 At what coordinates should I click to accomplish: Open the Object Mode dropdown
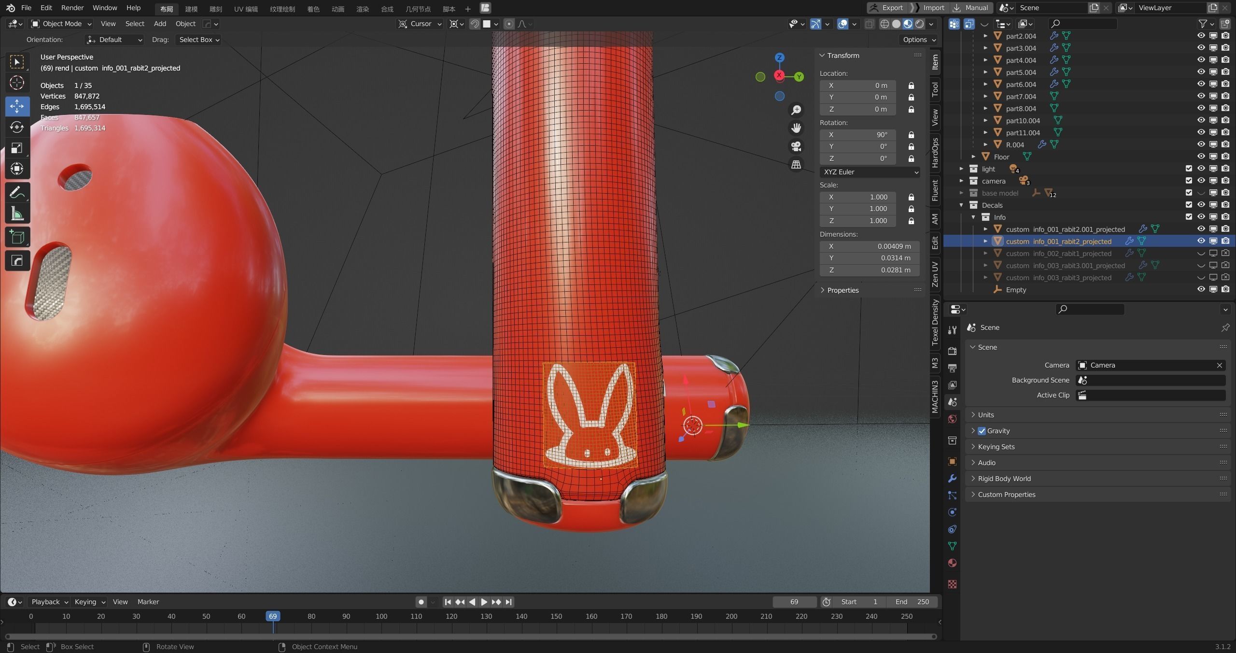point(61,24)
